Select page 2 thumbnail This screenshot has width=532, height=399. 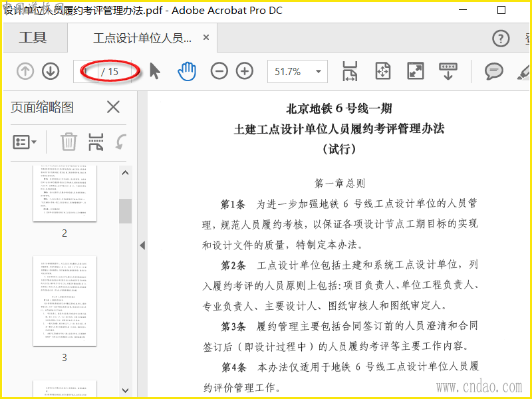coord(65,194)
